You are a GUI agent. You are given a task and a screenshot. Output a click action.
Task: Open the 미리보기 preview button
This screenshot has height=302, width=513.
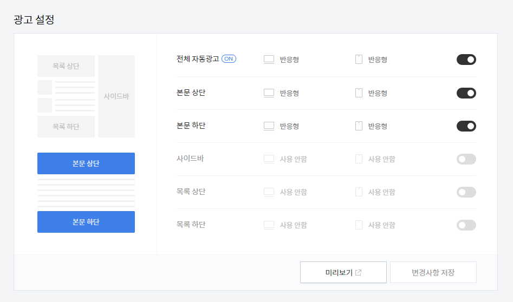(x=343, y=272)
